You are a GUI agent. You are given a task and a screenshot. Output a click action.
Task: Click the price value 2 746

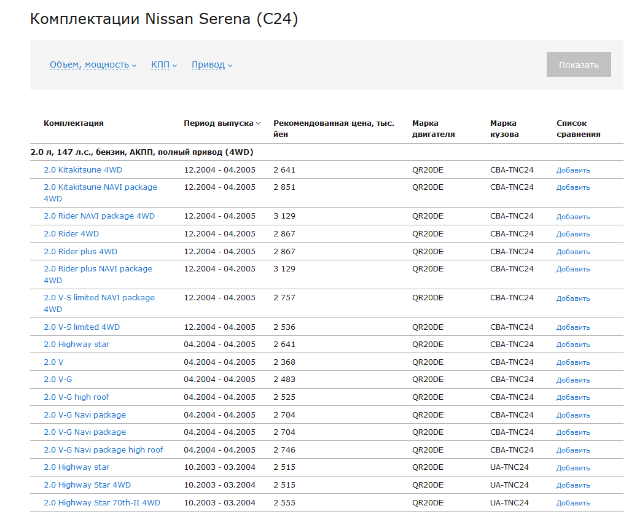tap(284, 450)
